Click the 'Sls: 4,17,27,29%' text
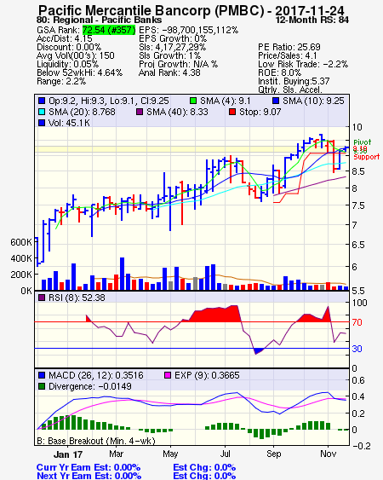This screenshot has height=480, width=383. point(173,47)
